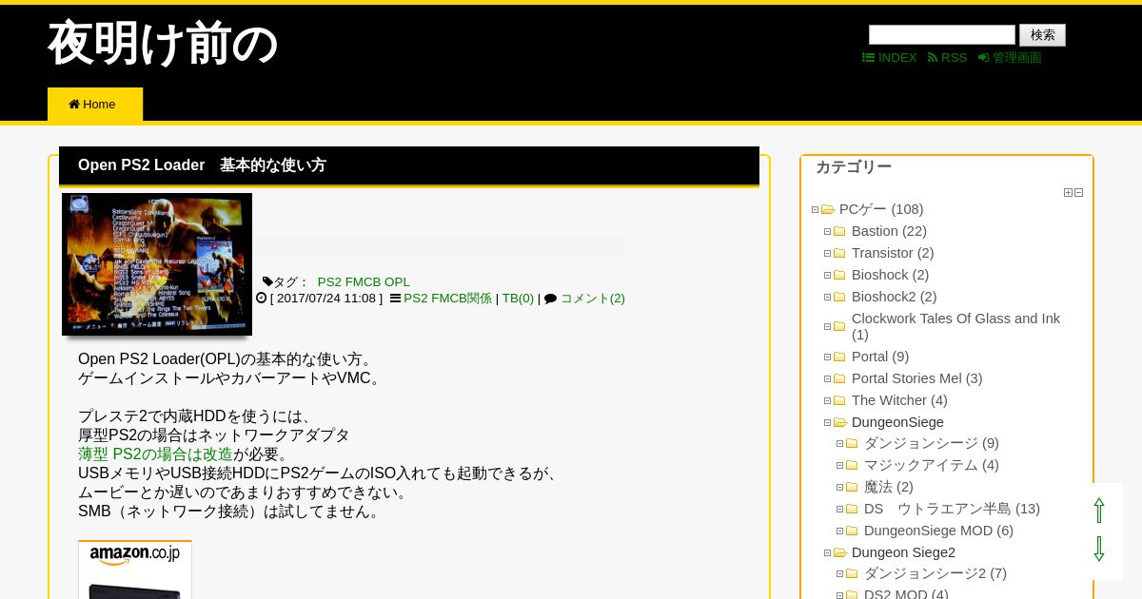
Task: Click the folder icon beside マジックアイテム
Action: pyautogui.click(x=852, y=466)
